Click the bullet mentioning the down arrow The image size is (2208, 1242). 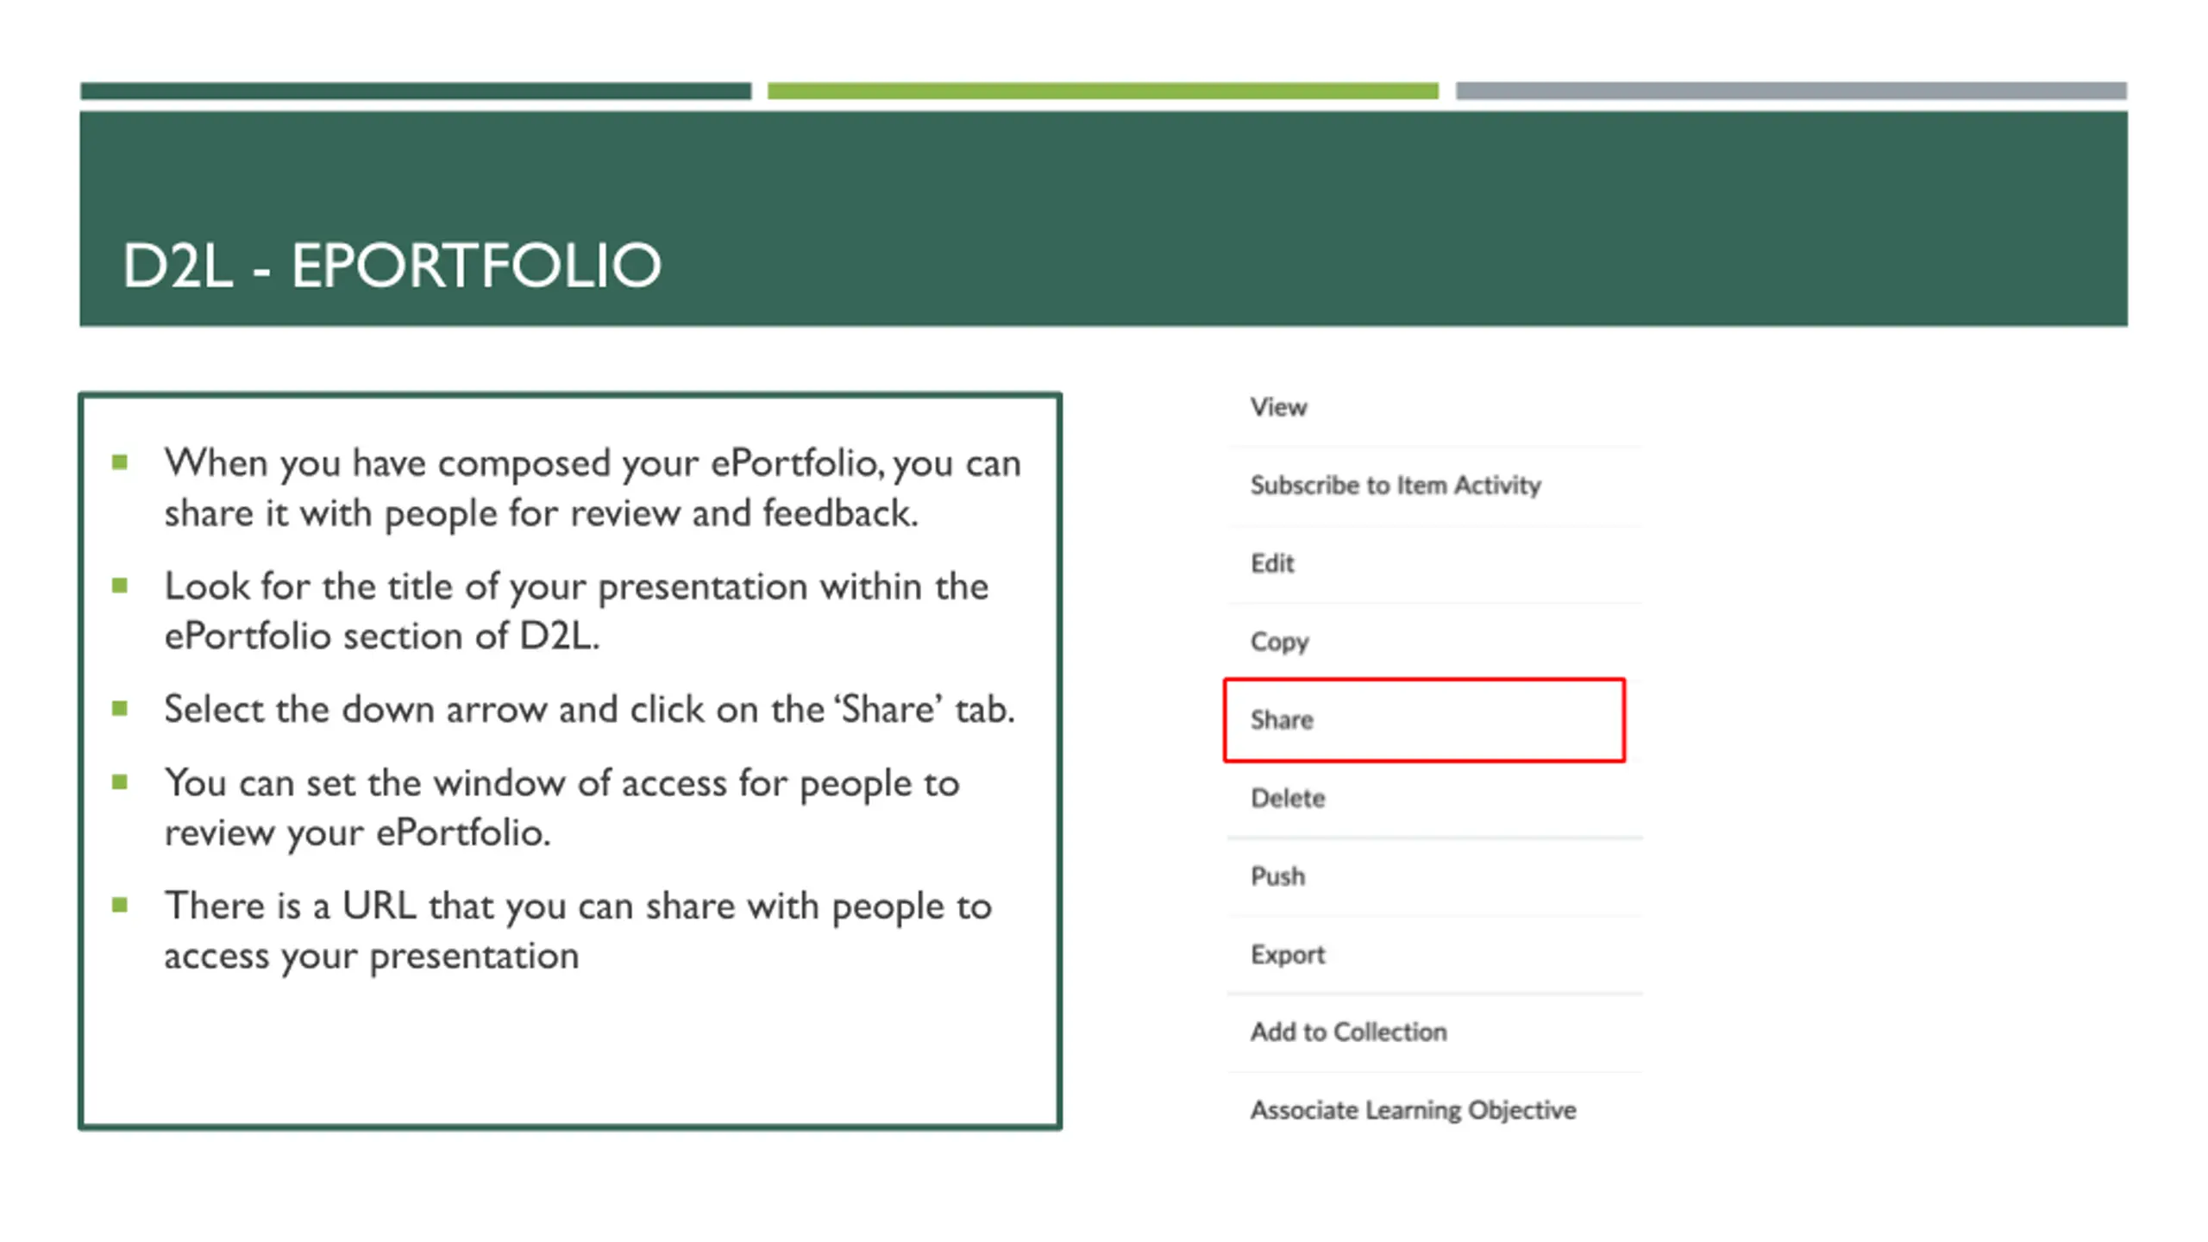tap(589, 710)
